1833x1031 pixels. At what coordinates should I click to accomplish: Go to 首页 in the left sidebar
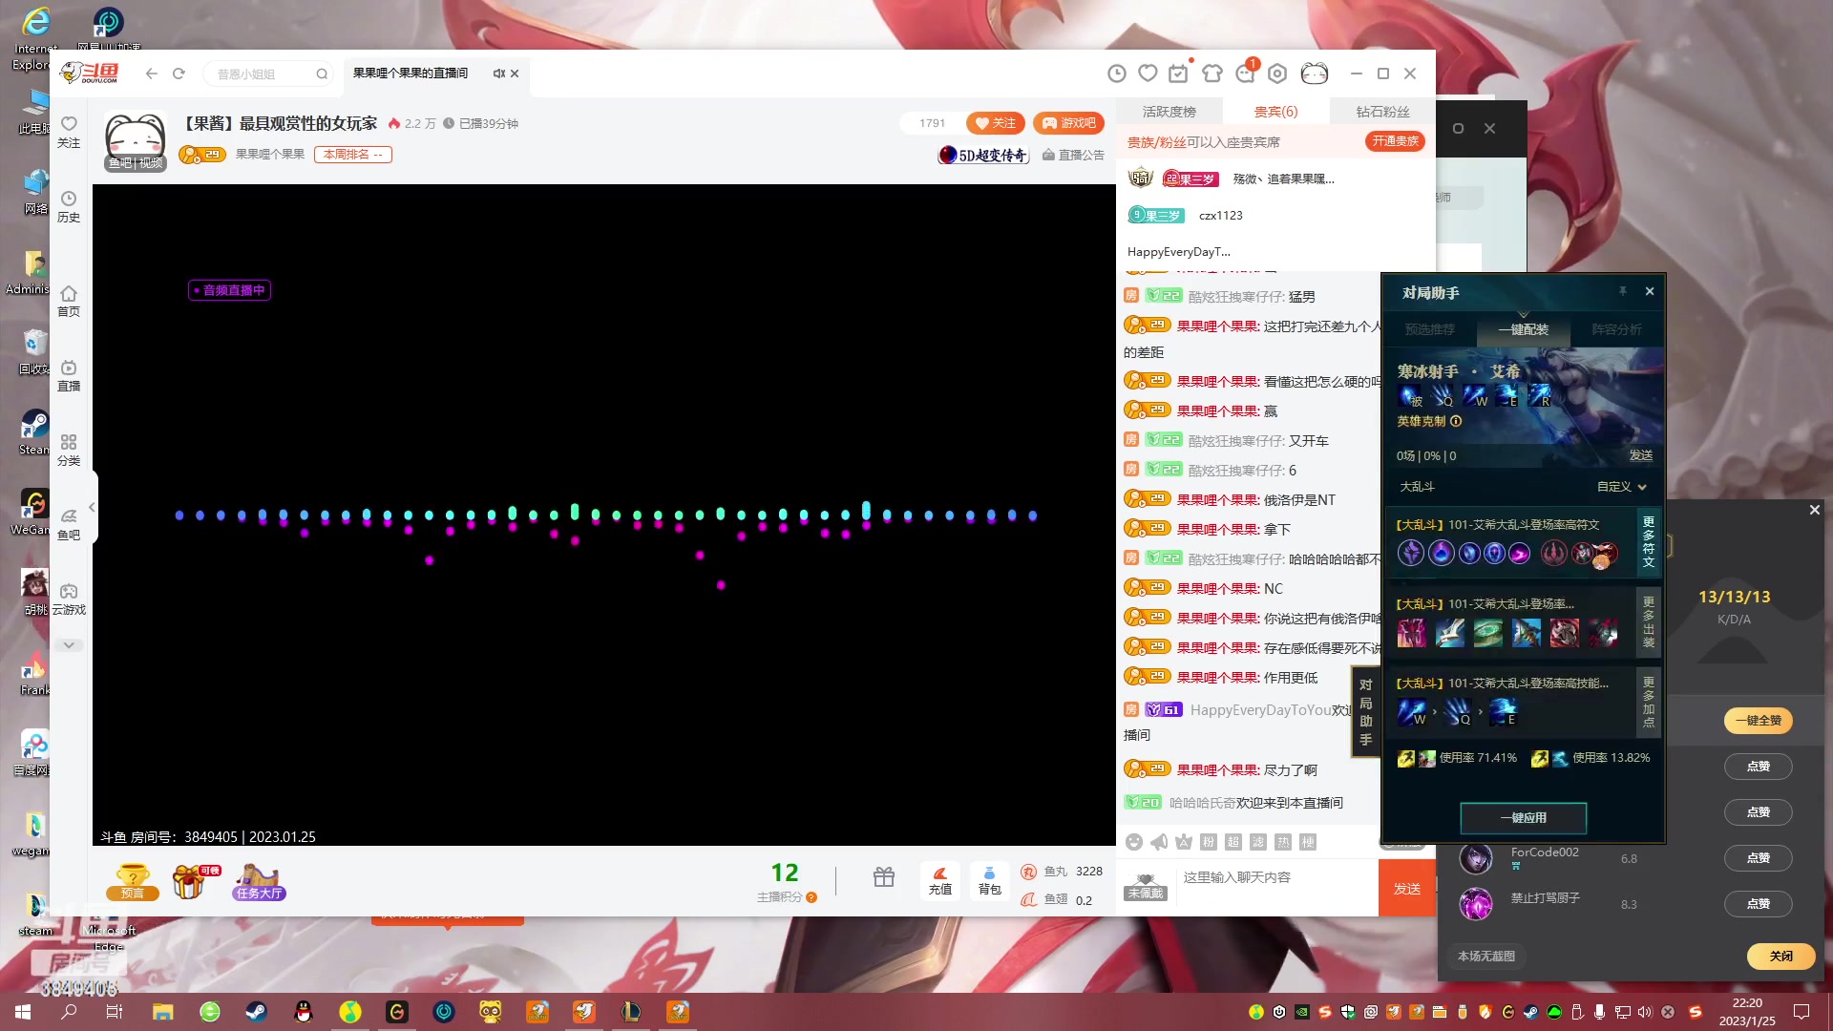click(x=69, y=301)
